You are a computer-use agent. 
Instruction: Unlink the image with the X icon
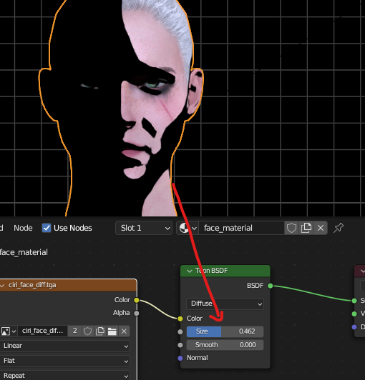coord(124,331)
